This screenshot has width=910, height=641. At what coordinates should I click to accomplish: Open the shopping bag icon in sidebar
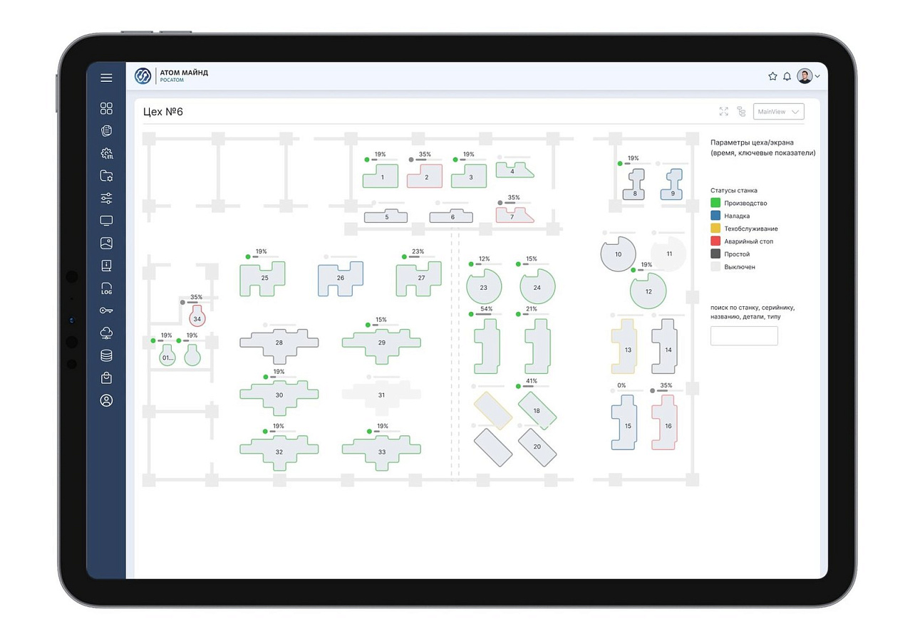point(106,377)
